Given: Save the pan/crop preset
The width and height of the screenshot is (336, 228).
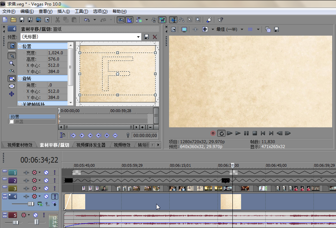Looking at the screenshot, I should tap(147, 37).
